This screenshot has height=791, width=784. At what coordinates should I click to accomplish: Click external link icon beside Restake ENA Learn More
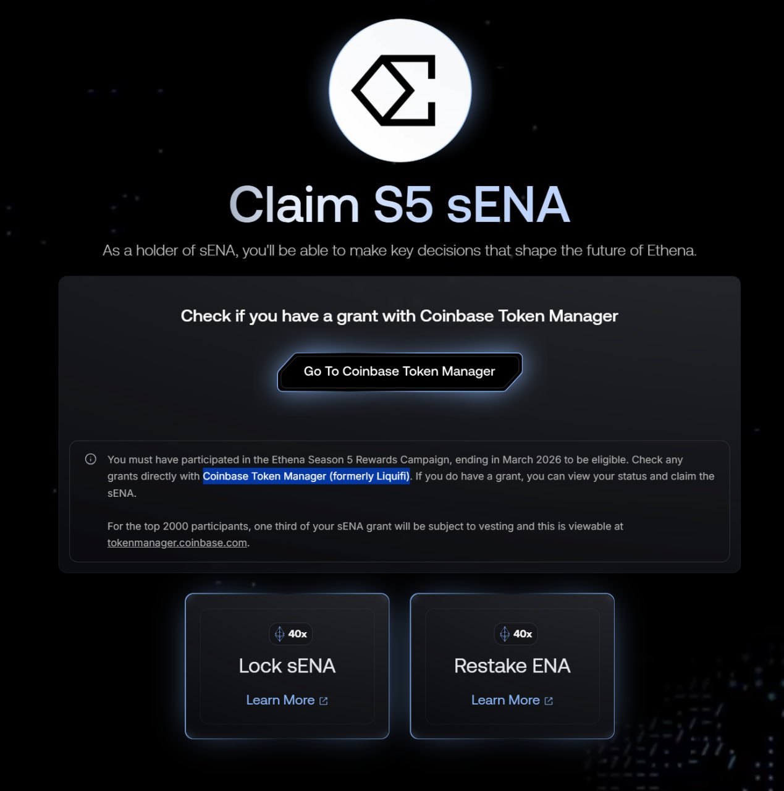click(549, 701)
